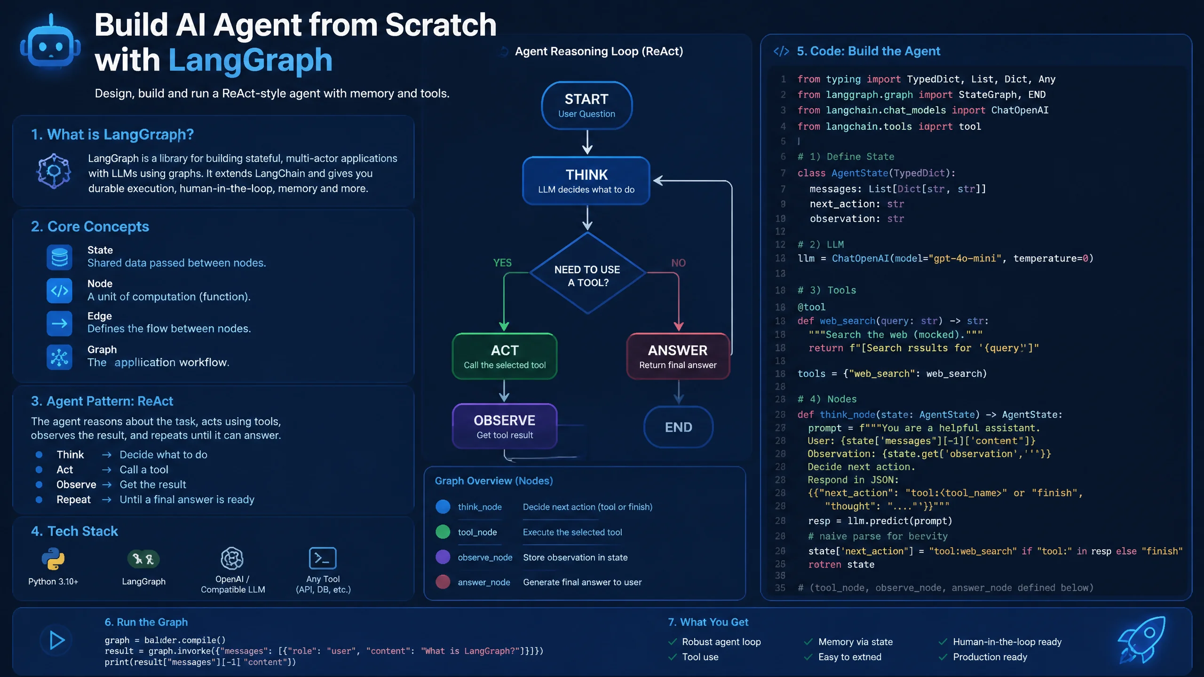Click the LangGraph logo in Tech Stack
Viewport: 1204px width, 677px height.
point(143,559)
